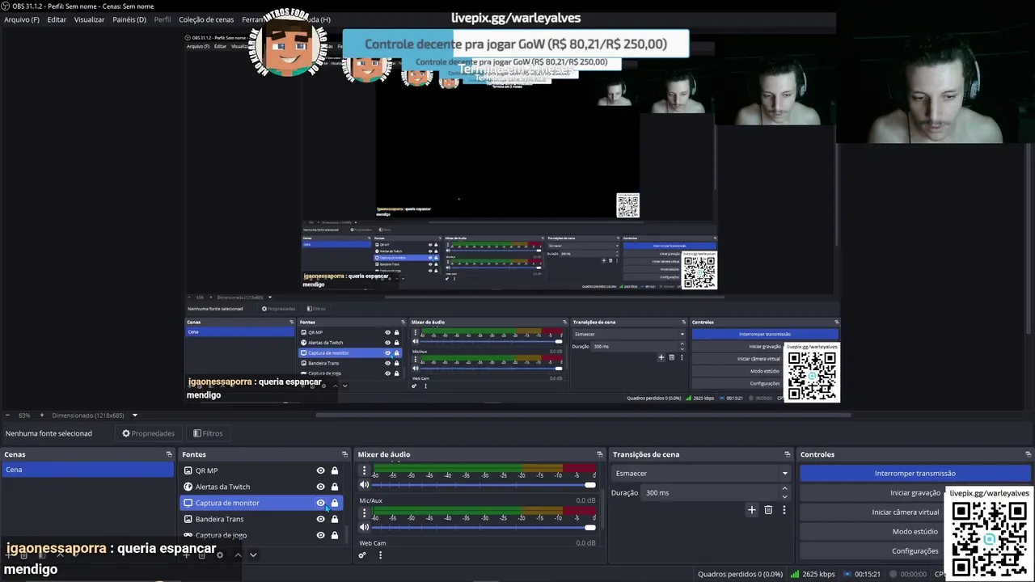Zoom out the preview with minus icon

pyautogui.click(x=7, y=415)
